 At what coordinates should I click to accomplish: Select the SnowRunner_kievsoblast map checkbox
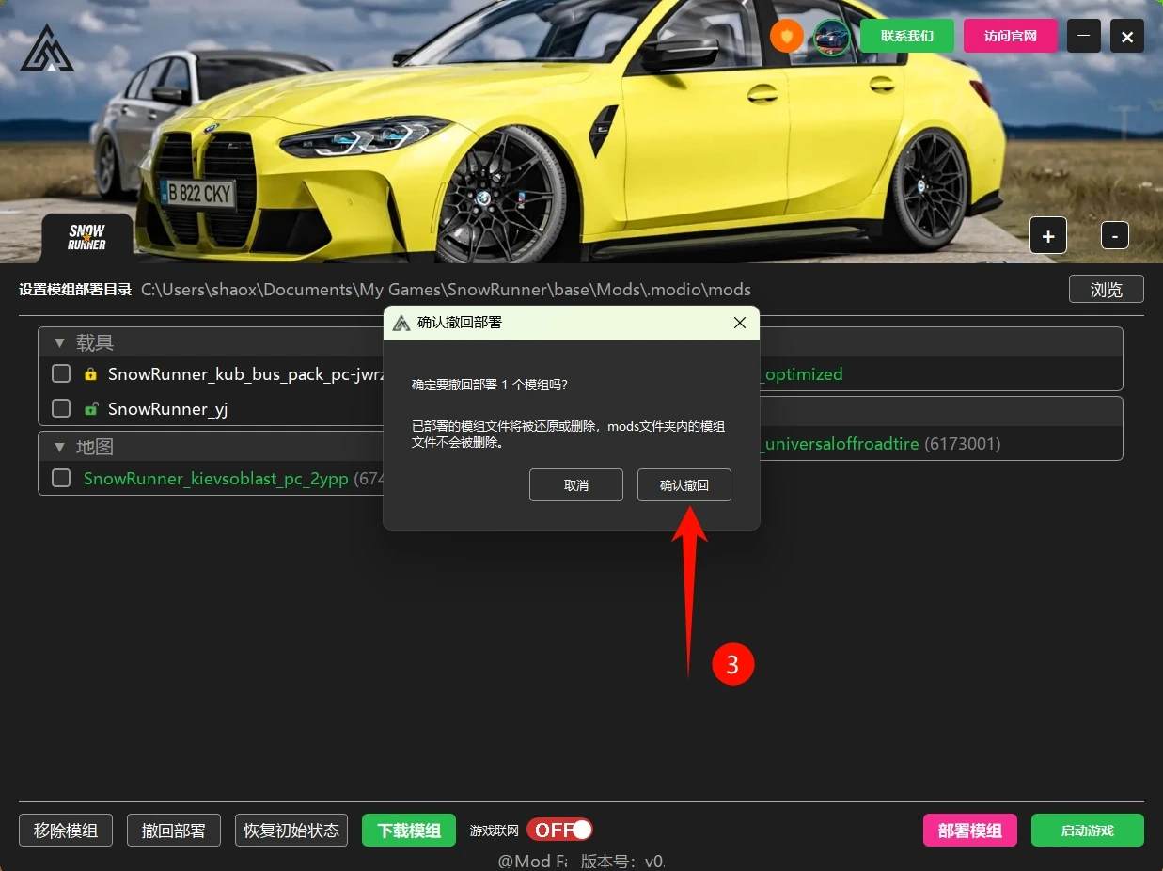click(x=61, y=479)
